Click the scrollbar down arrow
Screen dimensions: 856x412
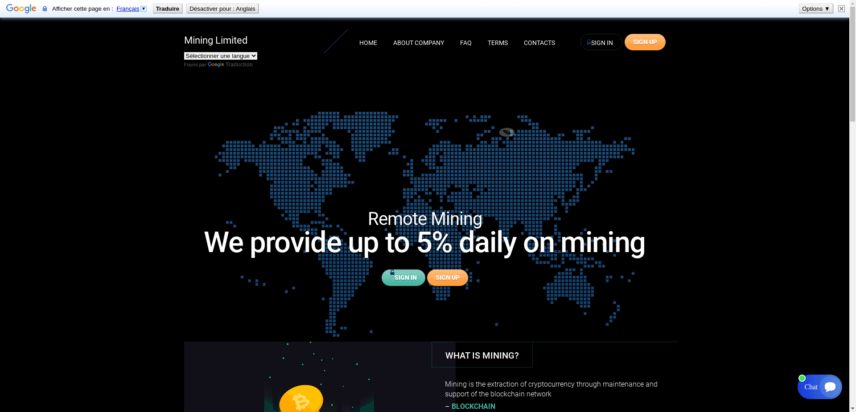(852, 408)
